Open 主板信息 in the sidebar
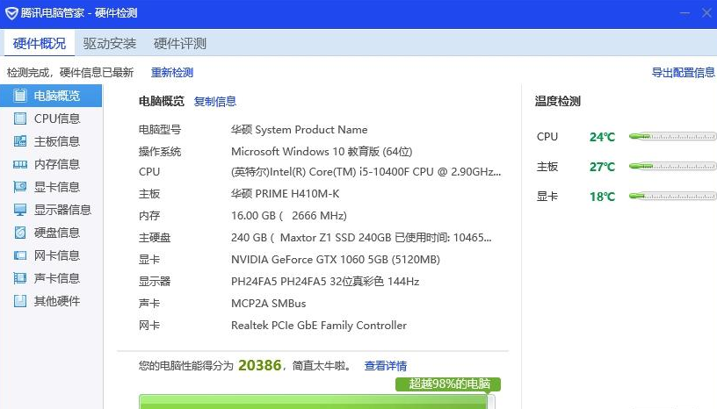The width and height of the screenshot is (717, 409). point(51,141)
